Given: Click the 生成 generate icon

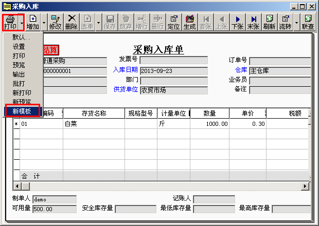Looking at the screenshot, I should point(190,22).
